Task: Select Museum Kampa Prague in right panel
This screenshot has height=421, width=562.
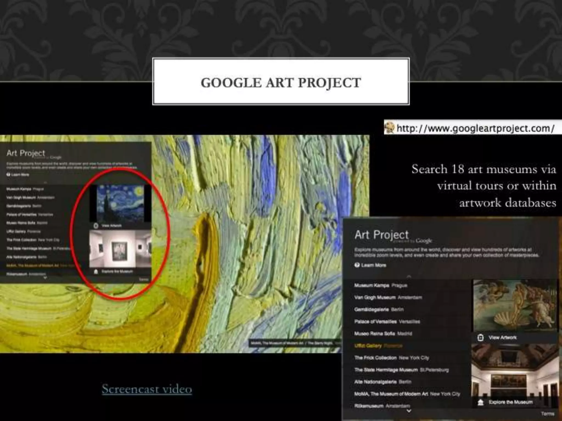Action: coord(381,285)
